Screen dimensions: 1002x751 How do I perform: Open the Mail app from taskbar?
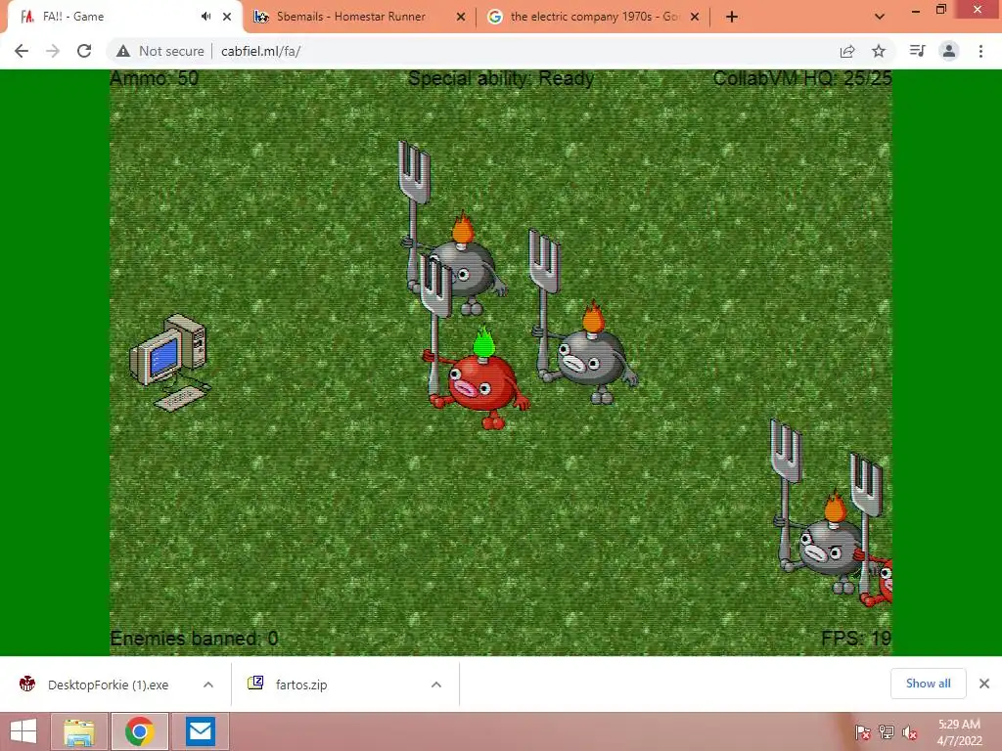click(x=201, y=731)
